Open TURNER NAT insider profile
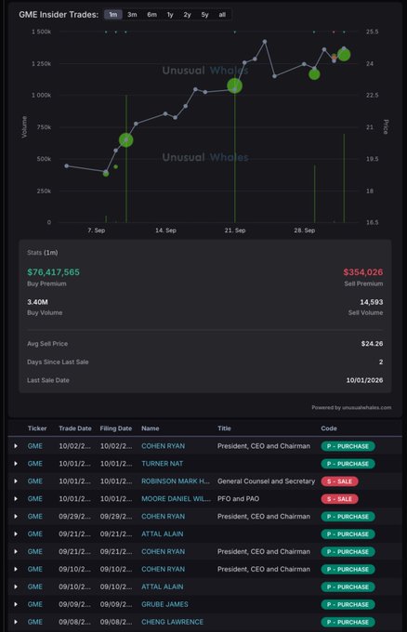 point(162,464)
